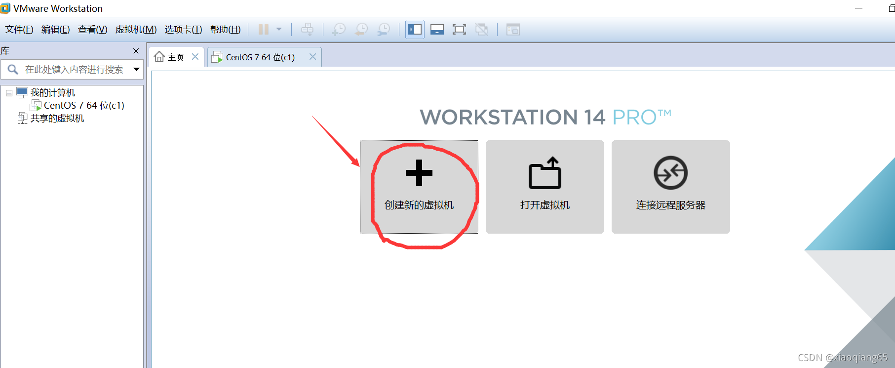This screenshot has height=368, width=895.
Task: Close the CentOS 7 64 位(c1) tab
Action: tap(312, 57)
